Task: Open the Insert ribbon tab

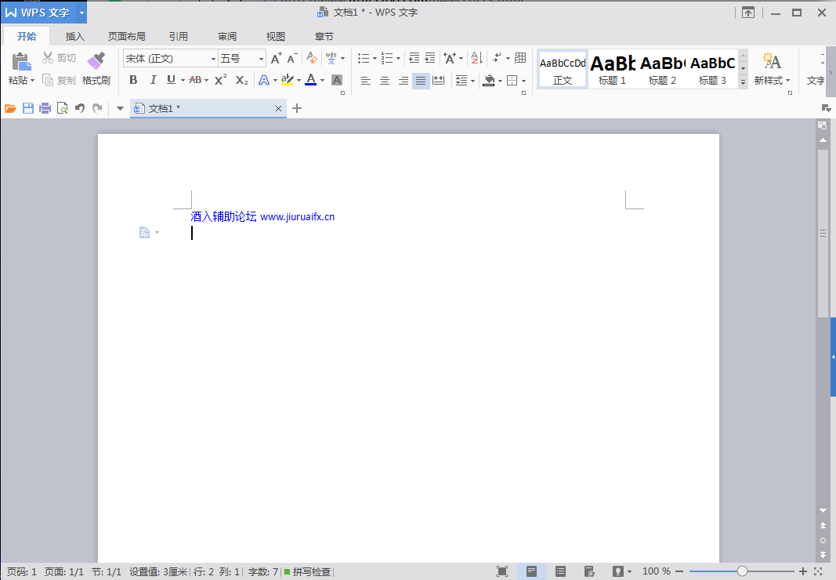Action: coord(75,36)
